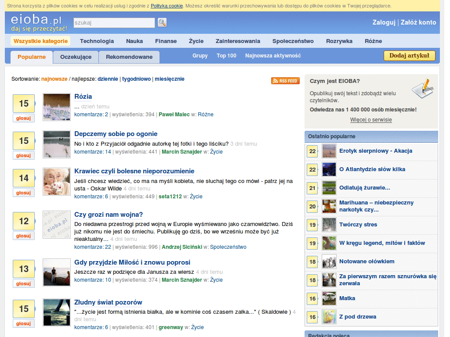Image resolution: width=450 pixels, height=337 pixels.
Task: Click the Dodaj artykuł button
Action: pos(409,56)
